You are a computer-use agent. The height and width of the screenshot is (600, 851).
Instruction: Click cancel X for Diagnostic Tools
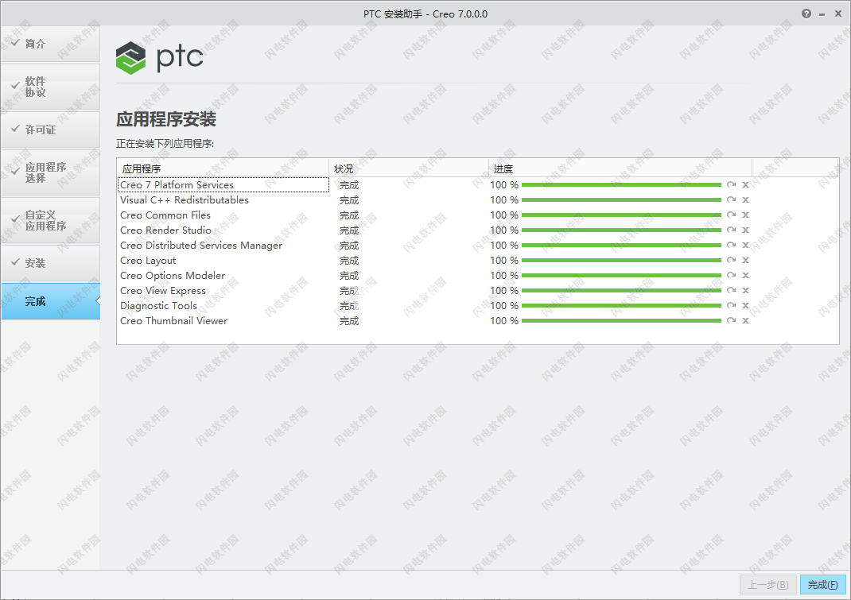(746, 306)
